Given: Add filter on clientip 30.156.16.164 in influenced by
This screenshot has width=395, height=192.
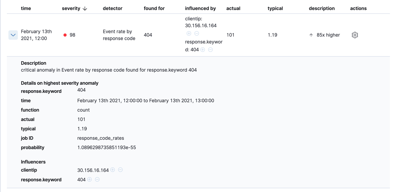Looking at the screenshot, I should pos(189,33).
